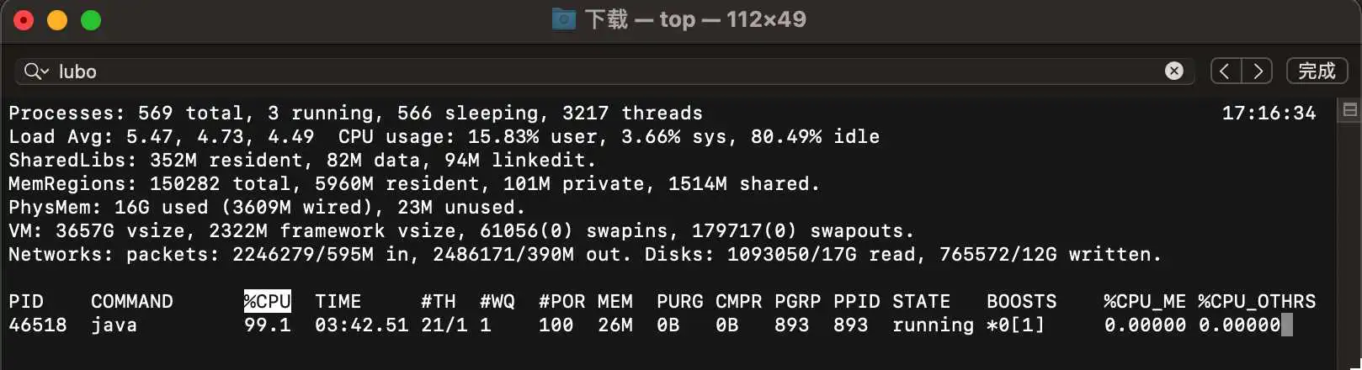
Task: Click the clock time 17:16:34
Action: [1269, 113]
